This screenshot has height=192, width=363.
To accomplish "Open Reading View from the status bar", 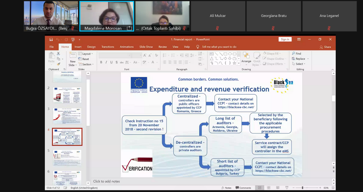I will [x=278, y=188].
